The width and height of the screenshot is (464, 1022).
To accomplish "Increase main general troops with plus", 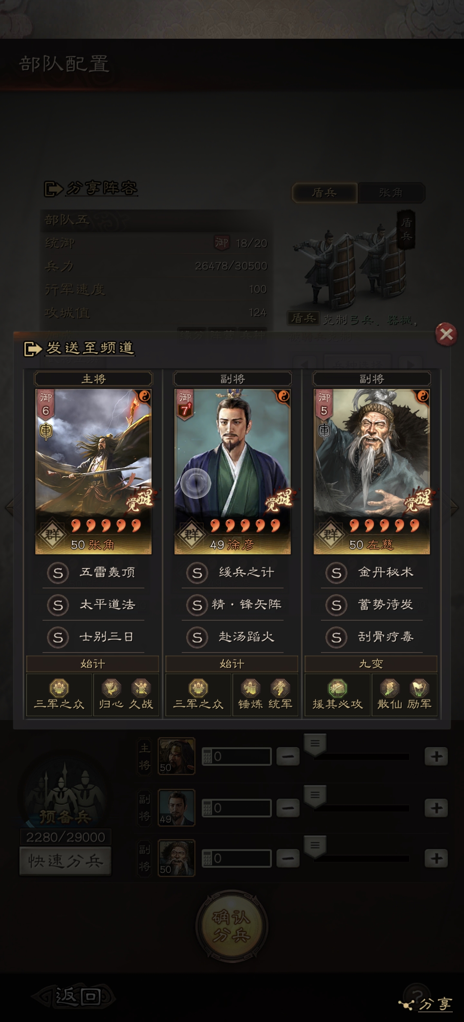I will coord(436,756).
